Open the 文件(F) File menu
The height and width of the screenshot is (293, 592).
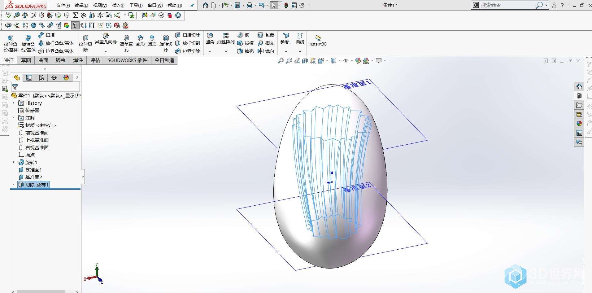(x=63, y=5)
